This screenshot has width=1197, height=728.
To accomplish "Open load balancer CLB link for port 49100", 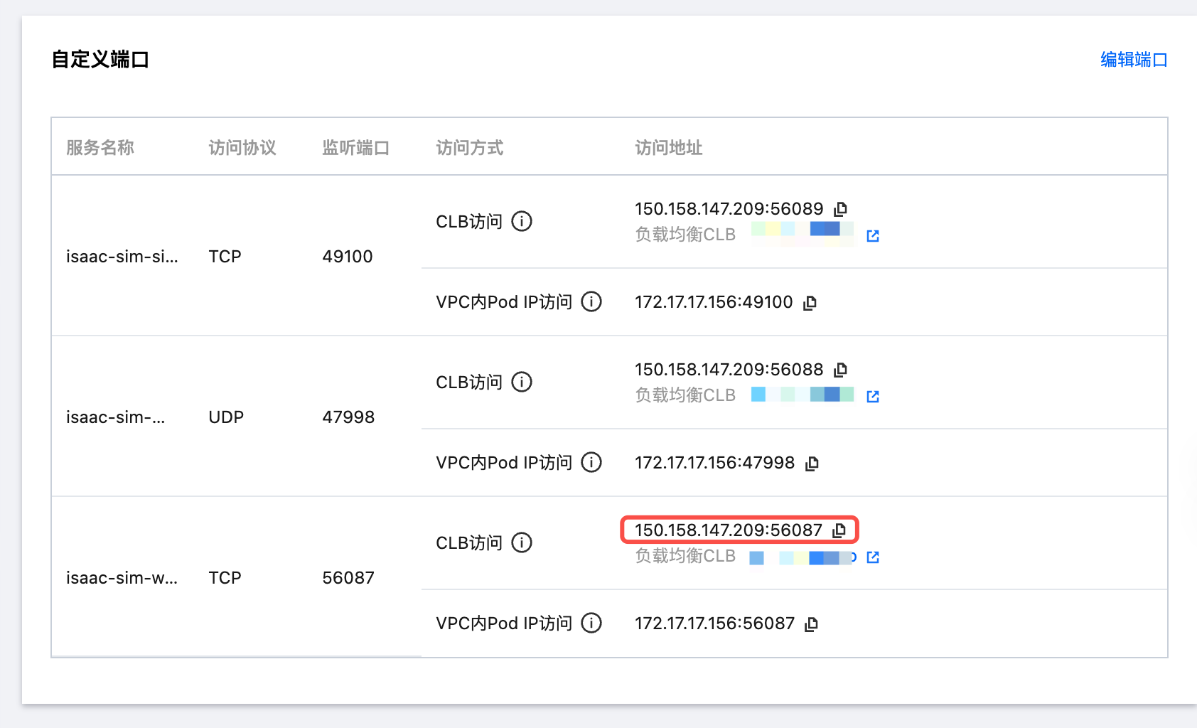I will tap(873, 235).
